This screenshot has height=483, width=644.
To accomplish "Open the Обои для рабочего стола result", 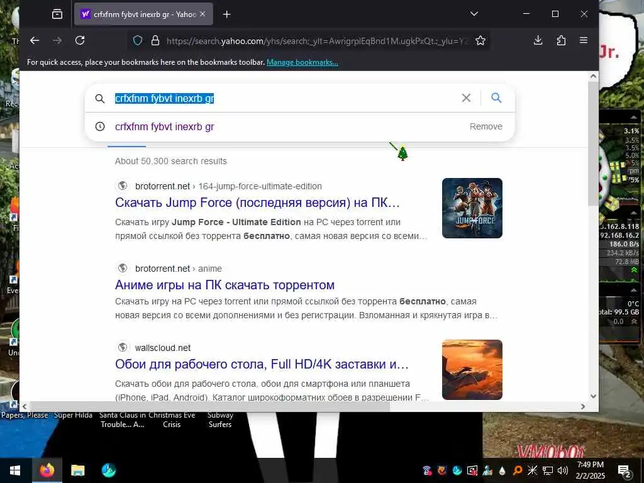I will point(262,364).
